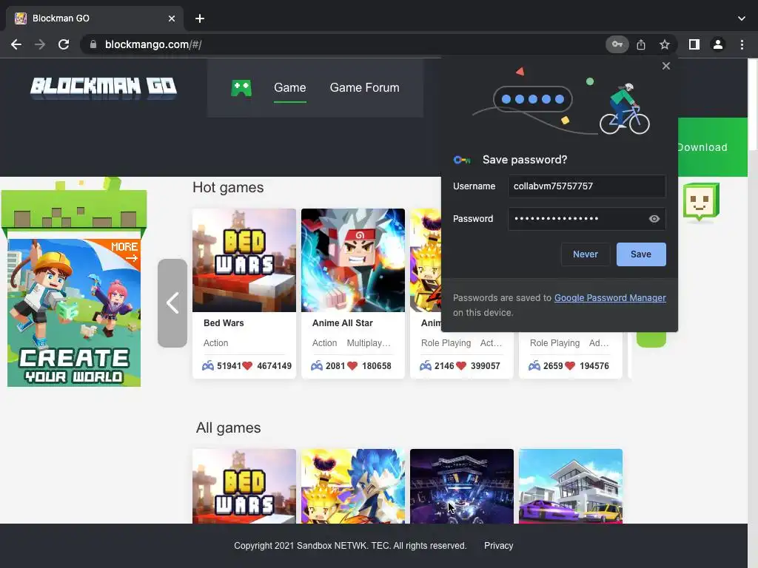Click the green gamepad icon
Viewport: 758px width, 568px height.
(x=241, y=88)
